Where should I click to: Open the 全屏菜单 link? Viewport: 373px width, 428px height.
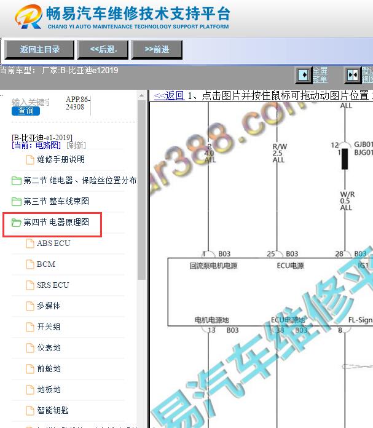[x=320, y=75]
